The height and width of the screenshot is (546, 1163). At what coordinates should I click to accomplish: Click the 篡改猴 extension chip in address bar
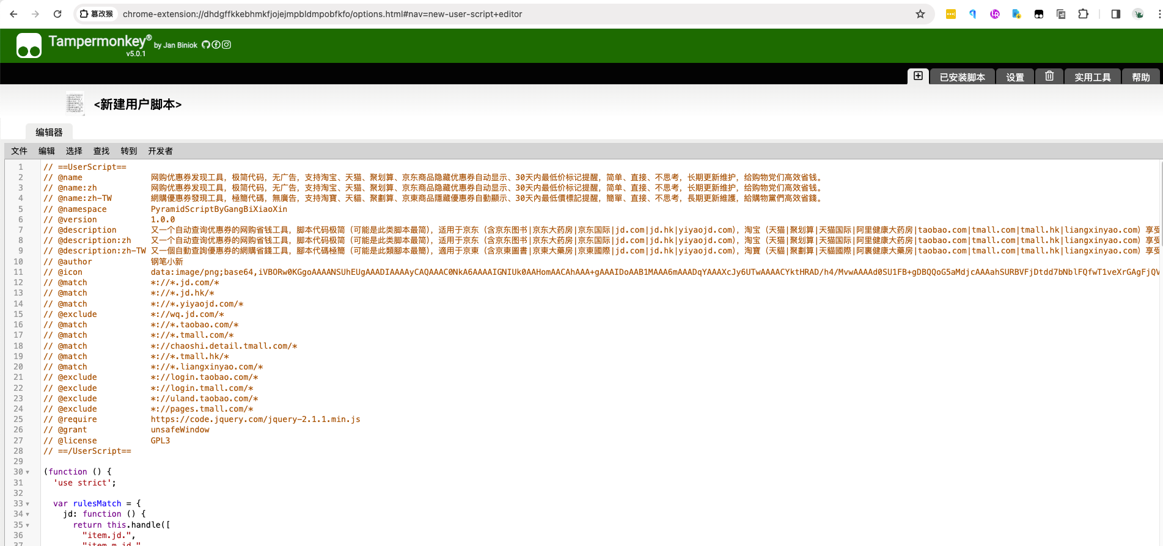pos(97,14)
